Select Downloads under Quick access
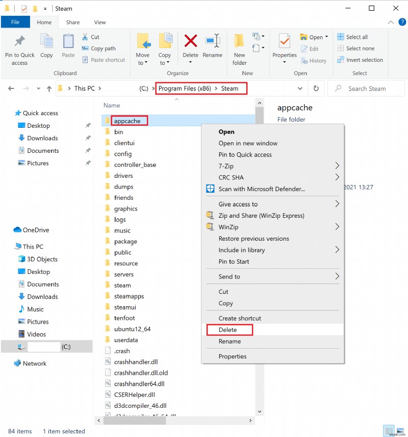The width and height of the screenshot is (408, 437). [x=42, y=138]
